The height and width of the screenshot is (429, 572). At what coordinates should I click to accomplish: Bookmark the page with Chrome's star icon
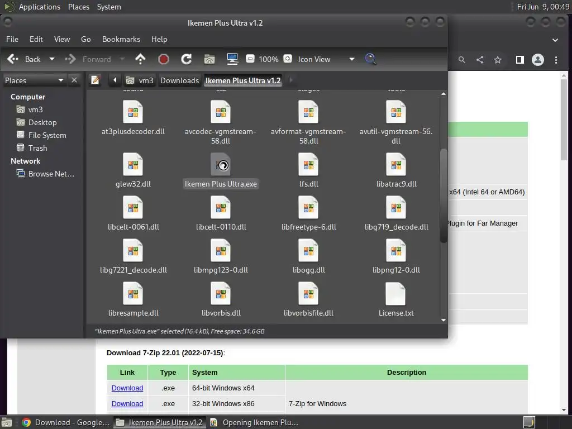tap(498, 60)
